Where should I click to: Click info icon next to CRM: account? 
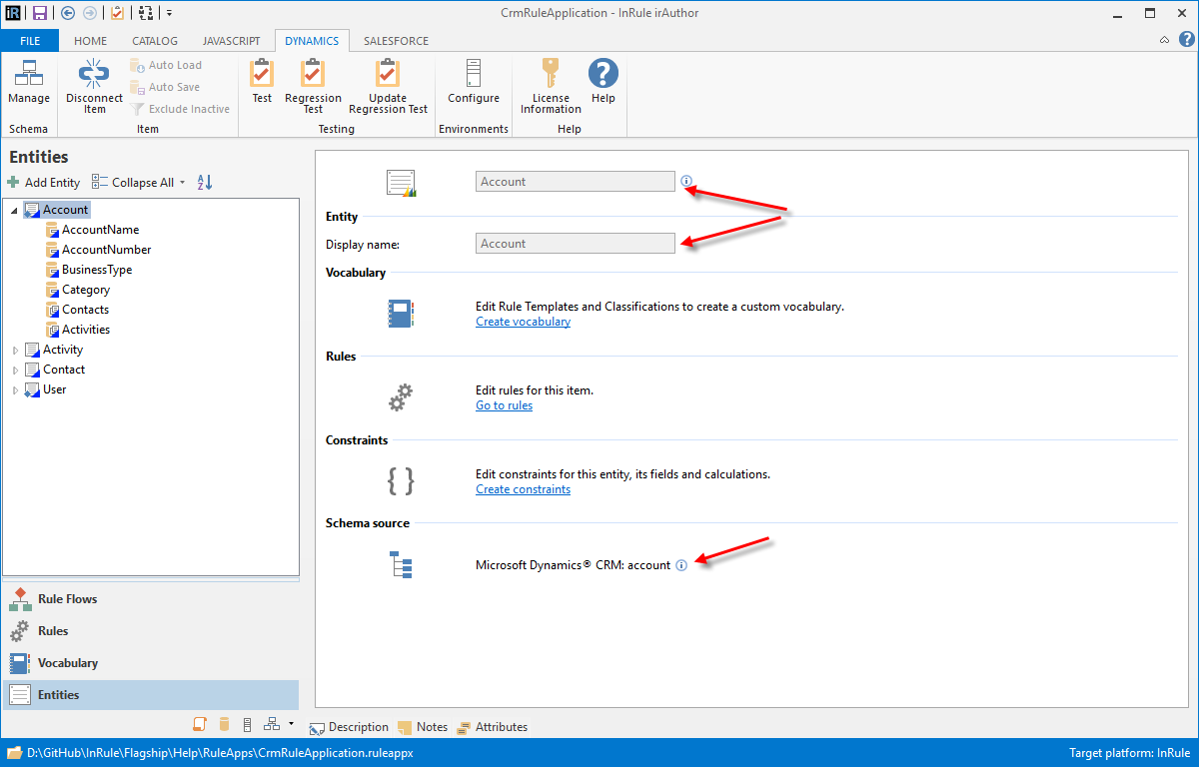coord(681,565)
